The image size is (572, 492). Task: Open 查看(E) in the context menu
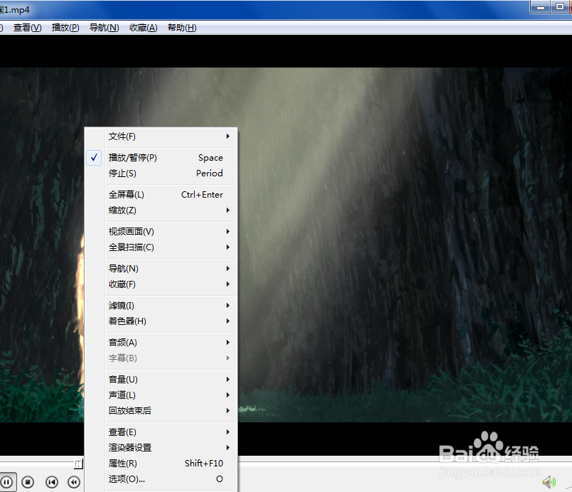coord(161,432)
